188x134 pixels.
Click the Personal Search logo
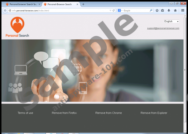17,27
